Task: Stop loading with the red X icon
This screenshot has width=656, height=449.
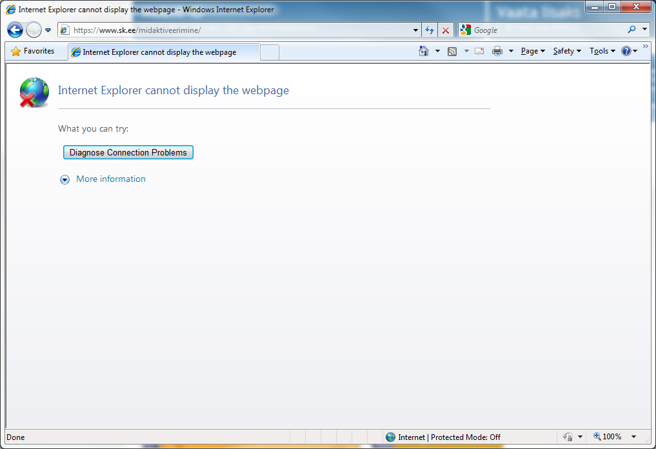Action: [446, 30]
